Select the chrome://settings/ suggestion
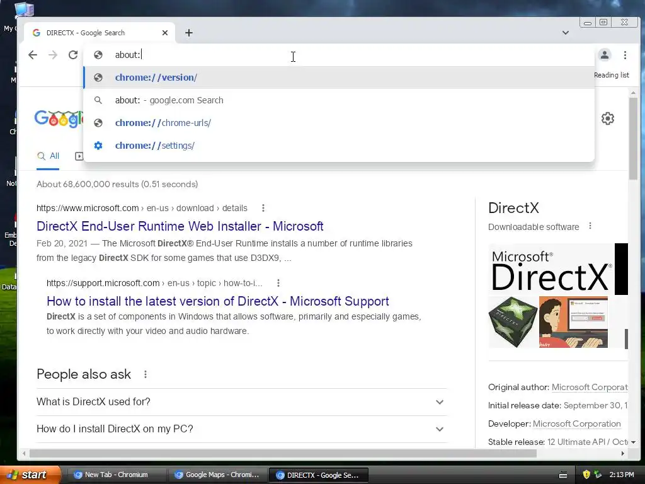This screenshot has height=484, width=645. pos(339,146)
